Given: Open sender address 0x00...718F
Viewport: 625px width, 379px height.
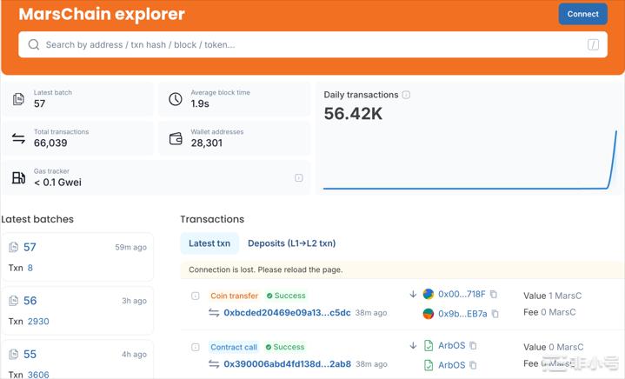Looking at the screenshot, I should [x=462, y=295].
